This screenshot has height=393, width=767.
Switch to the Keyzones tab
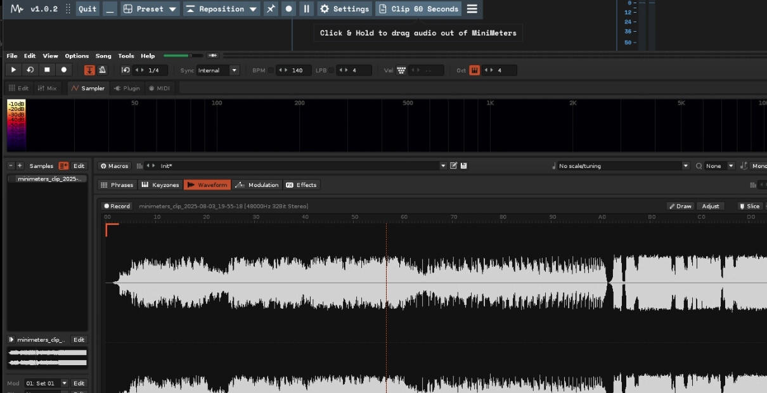[x=160, y=185]
